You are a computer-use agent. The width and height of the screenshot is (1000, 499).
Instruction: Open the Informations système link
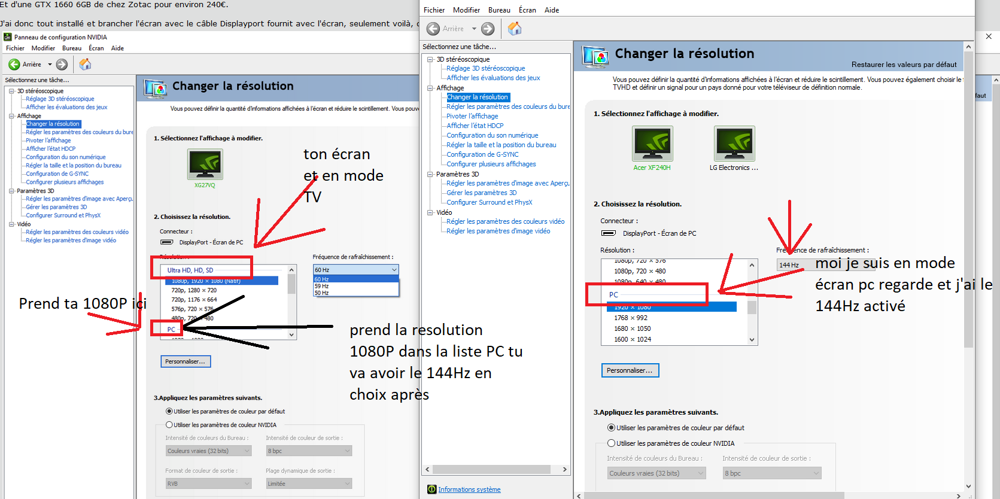point(469,489)
